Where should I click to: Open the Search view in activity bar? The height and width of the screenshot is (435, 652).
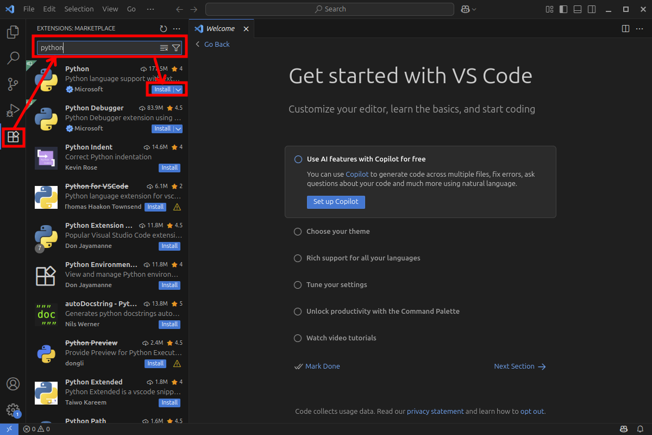[13, 58]
